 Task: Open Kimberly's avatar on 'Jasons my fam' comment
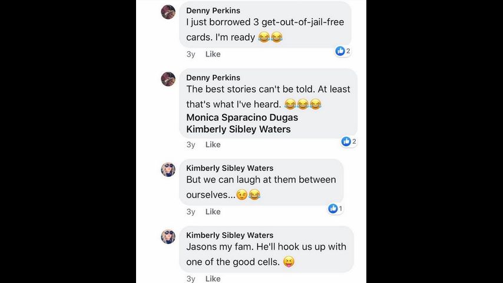pyautogui.click(x=168, y=236)
